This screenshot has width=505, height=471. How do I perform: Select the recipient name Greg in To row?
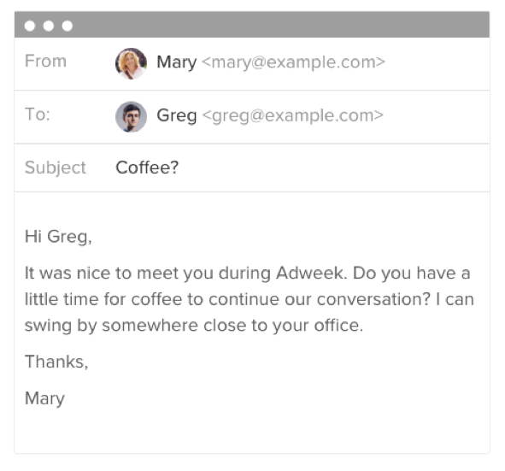click(177, 115)
